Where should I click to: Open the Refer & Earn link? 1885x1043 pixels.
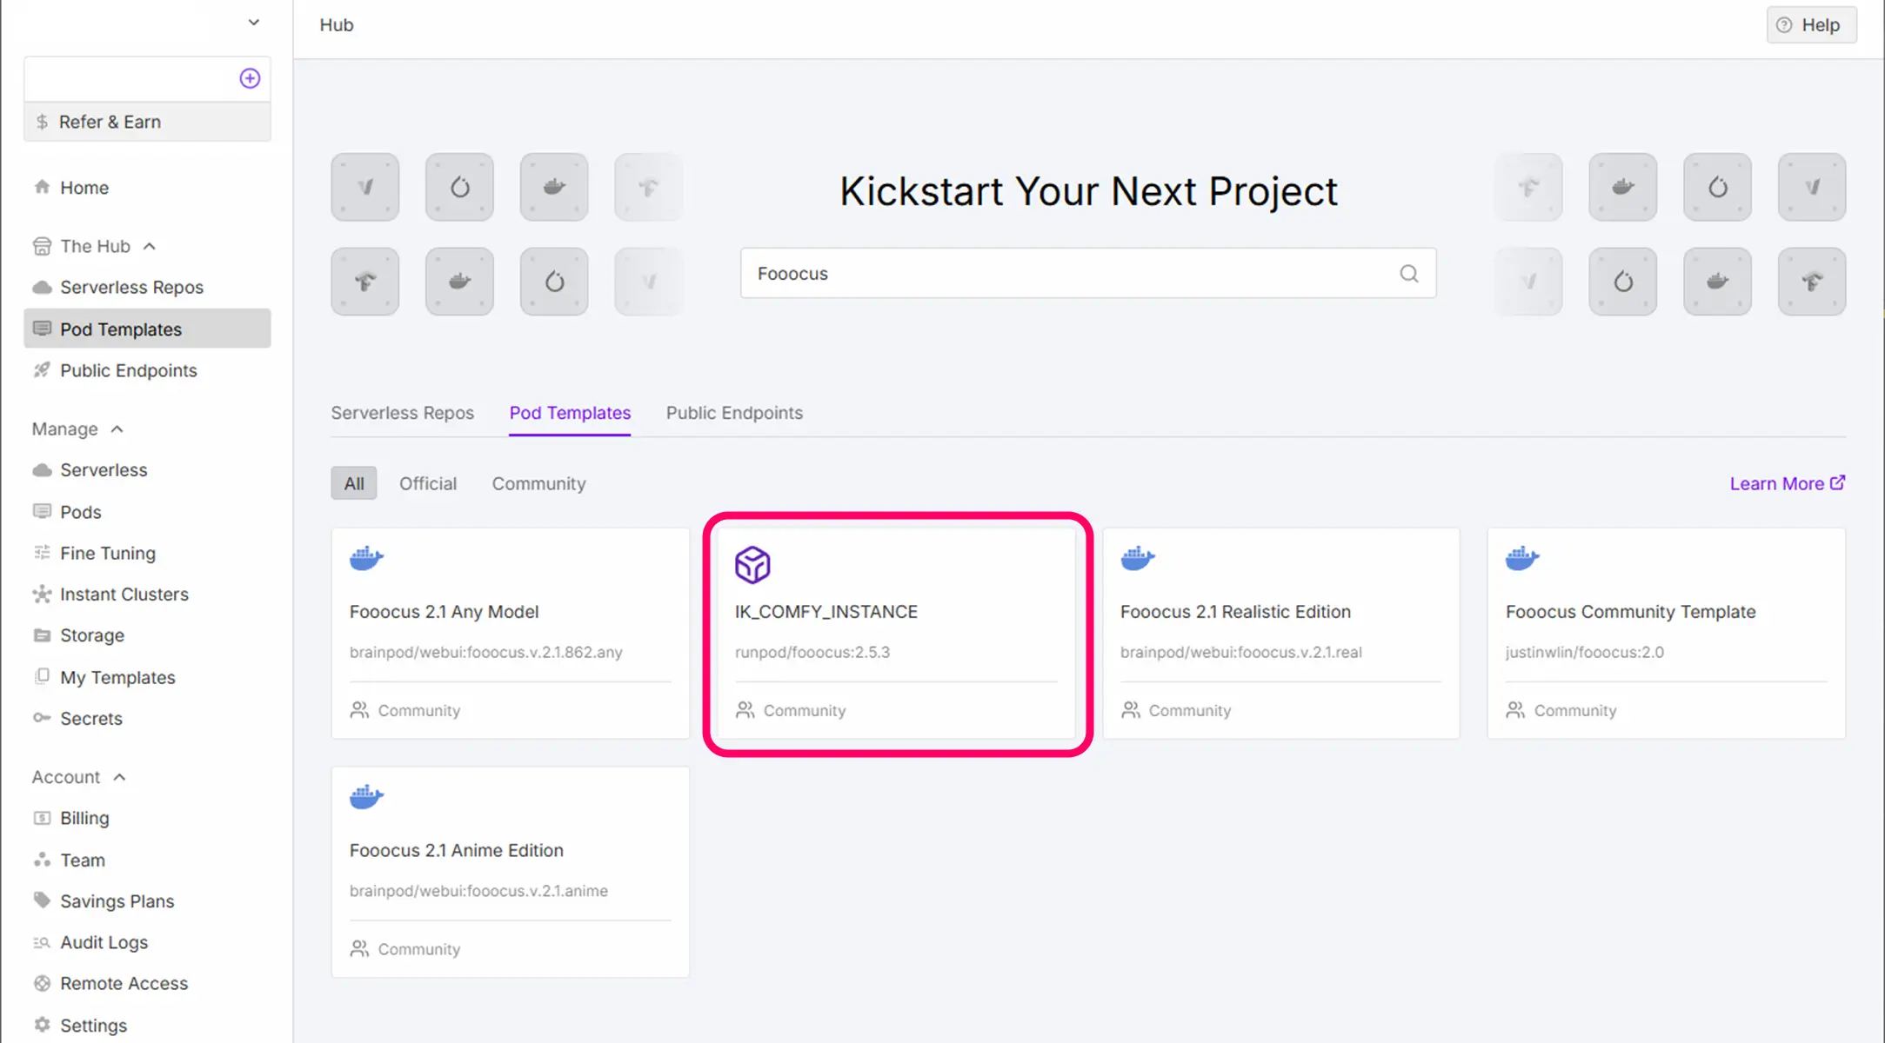pos(147,122)
